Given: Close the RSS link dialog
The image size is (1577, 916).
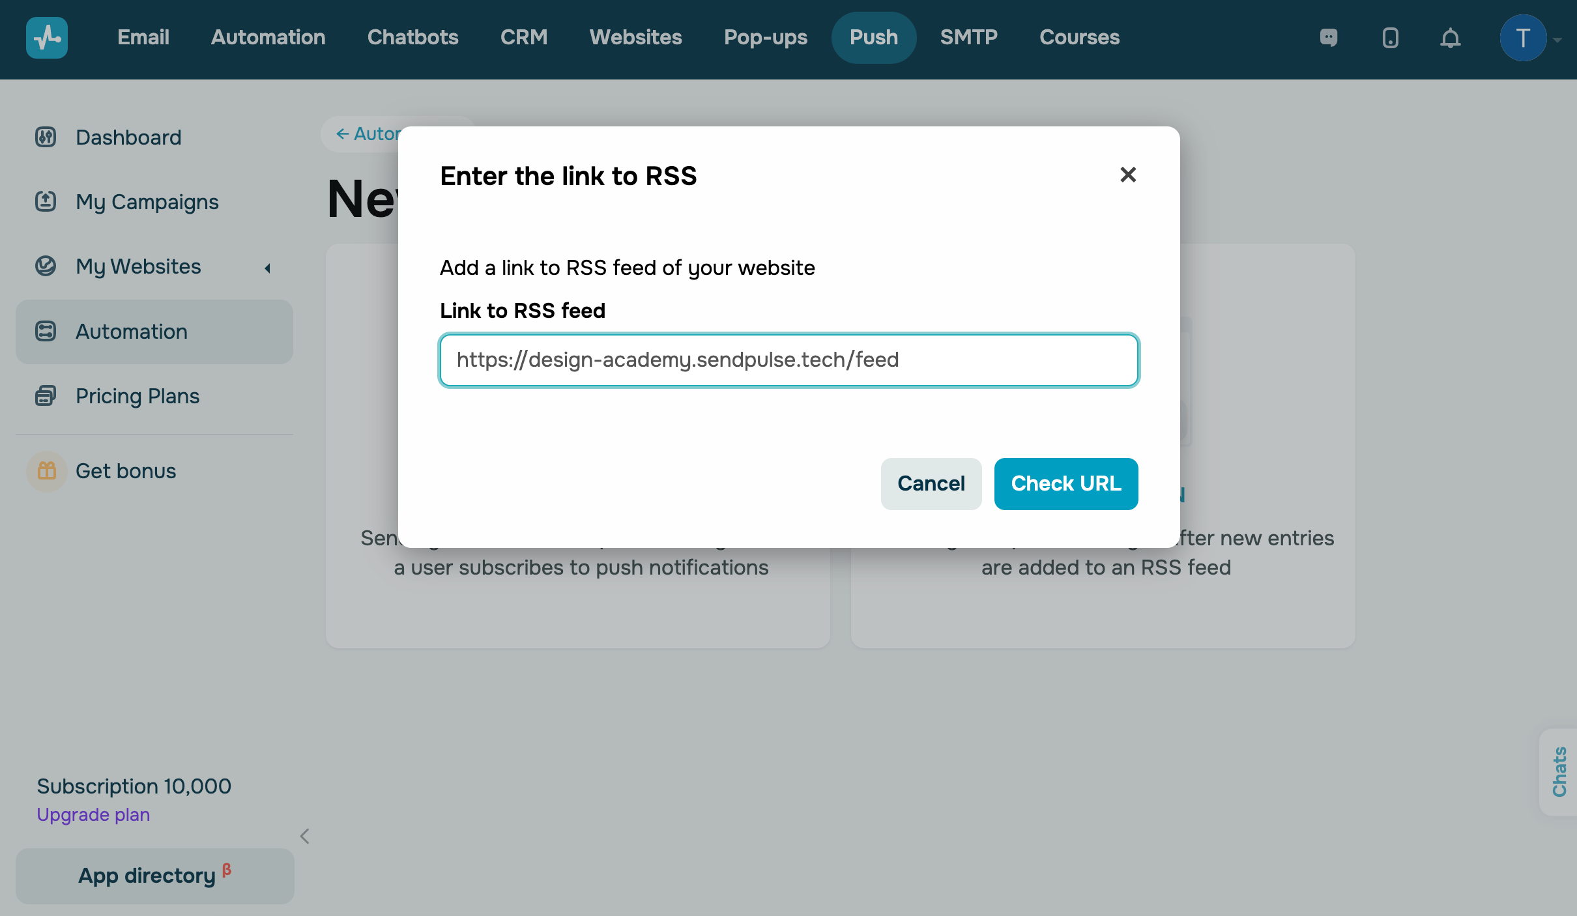Looking at the screenshot, I should (x=1128, y=175).
